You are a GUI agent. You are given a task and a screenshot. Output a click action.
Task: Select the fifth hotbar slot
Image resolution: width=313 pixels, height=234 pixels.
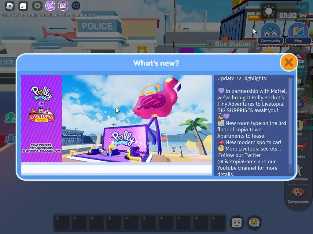click(x=131, y=223)
